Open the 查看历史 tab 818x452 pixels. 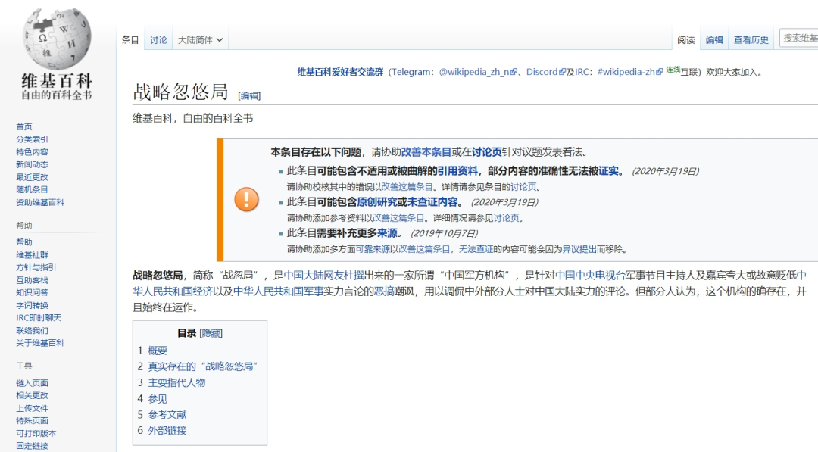click(x=751, y=40)
